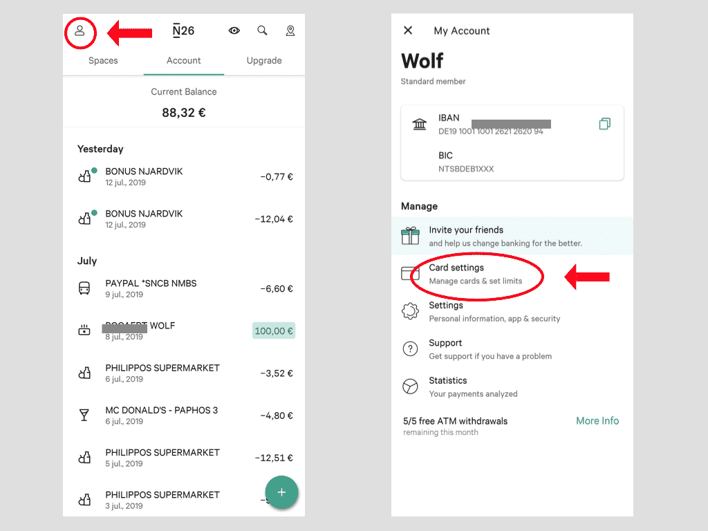This screenshot has width=708, height=531.
Task: Open the PAYPAL *SNCB NMBS transaction
Action: (x=184, y=288)
